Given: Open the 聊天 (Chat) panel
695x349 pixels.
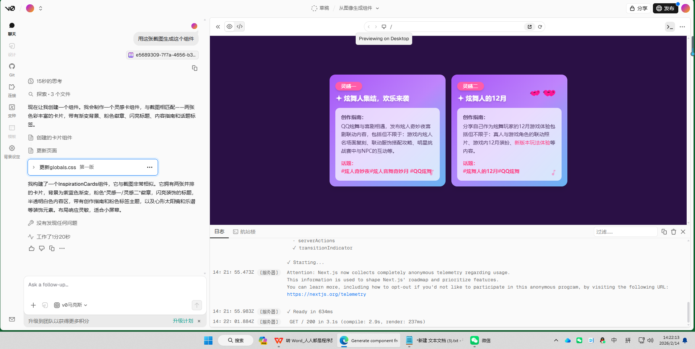Looking at the screenshot, I should point(12,29).
